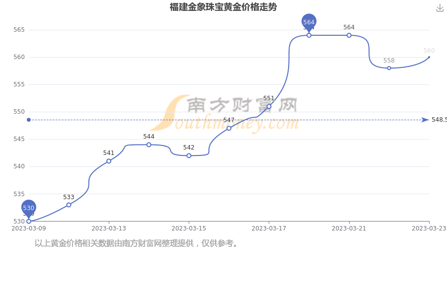Click the disclaimer text below the chart
Viewport: 447px width, 298px height.
coord(136,243)
